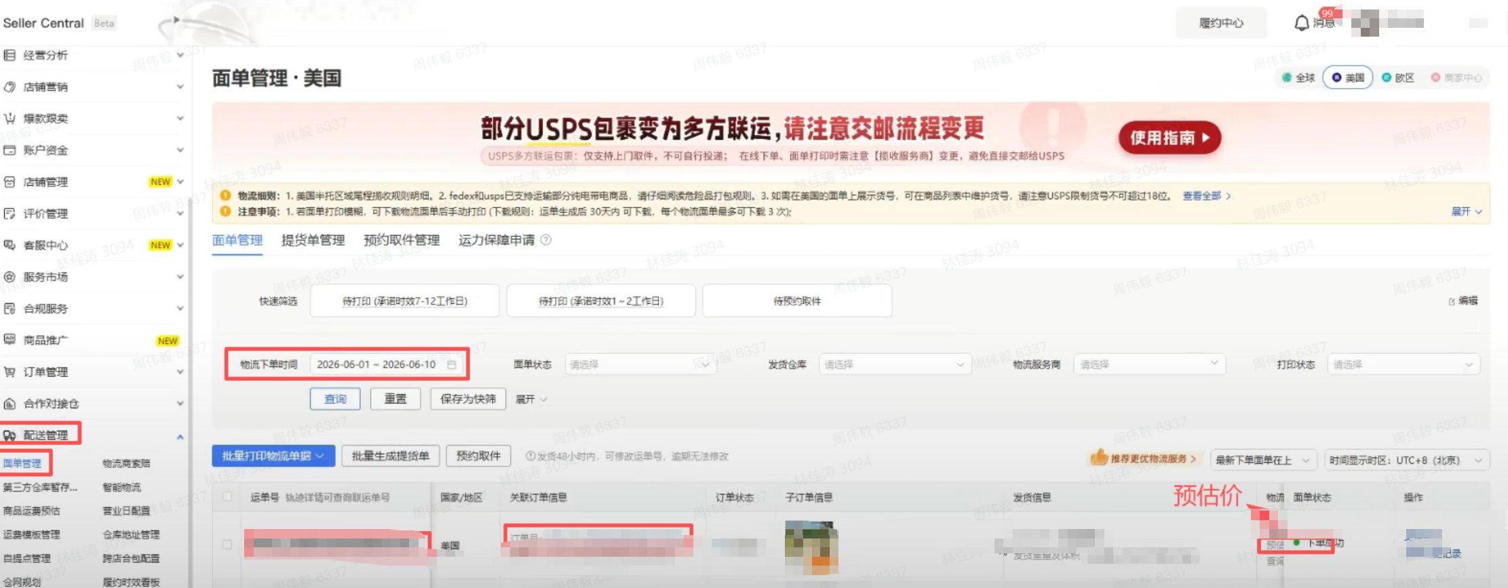Click the warning icon beside 注意事项

[x=226, y=212]
